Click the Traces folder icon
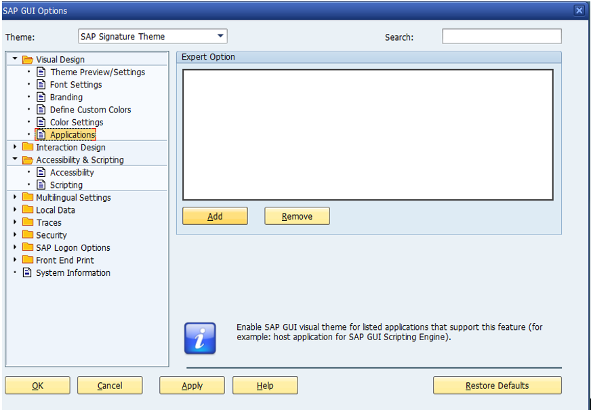The image size is (591, 410). [x=28, y=222]
